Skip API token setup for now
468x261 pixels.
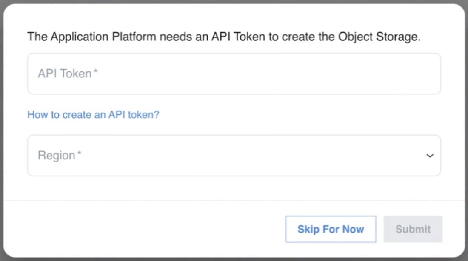pyautogui.click(x=331, y=229)
